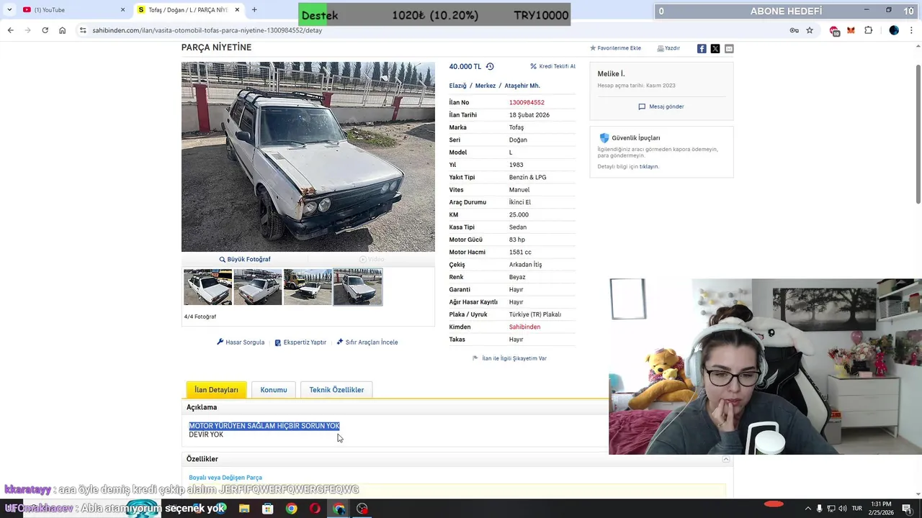This screenshot has height=518, width=922.
Task: Open Opera browser from taskbar
Action: [x=315, y=509]
